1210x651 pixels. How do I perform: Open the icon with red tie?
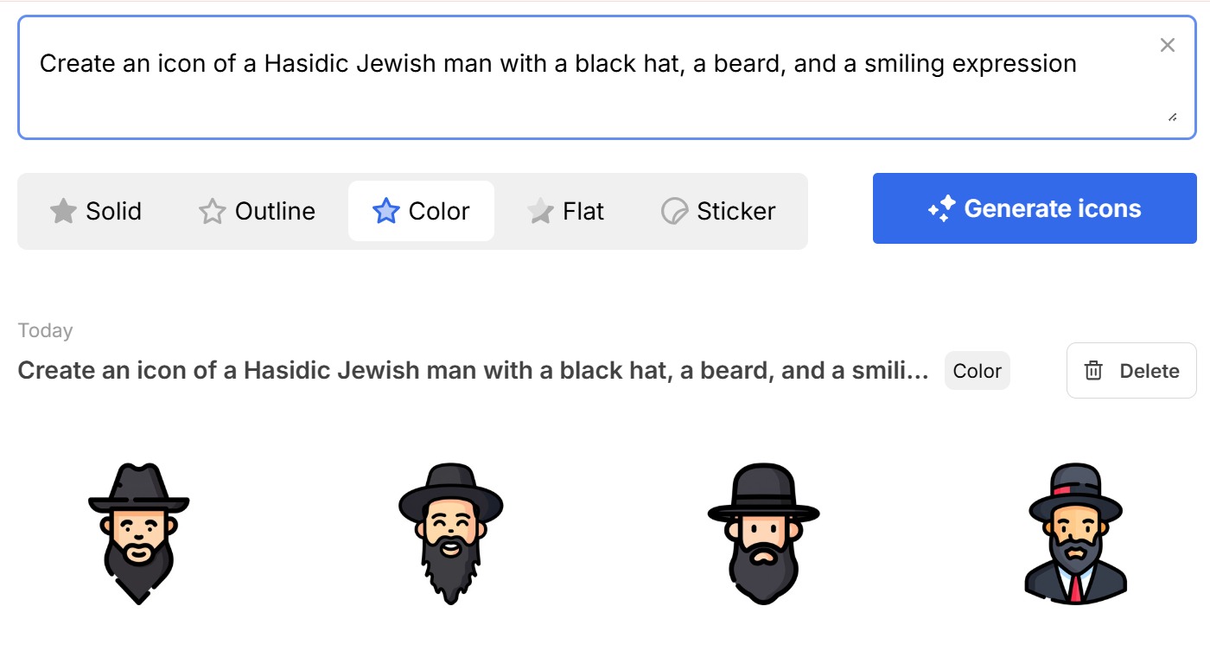click(1075, 533)
